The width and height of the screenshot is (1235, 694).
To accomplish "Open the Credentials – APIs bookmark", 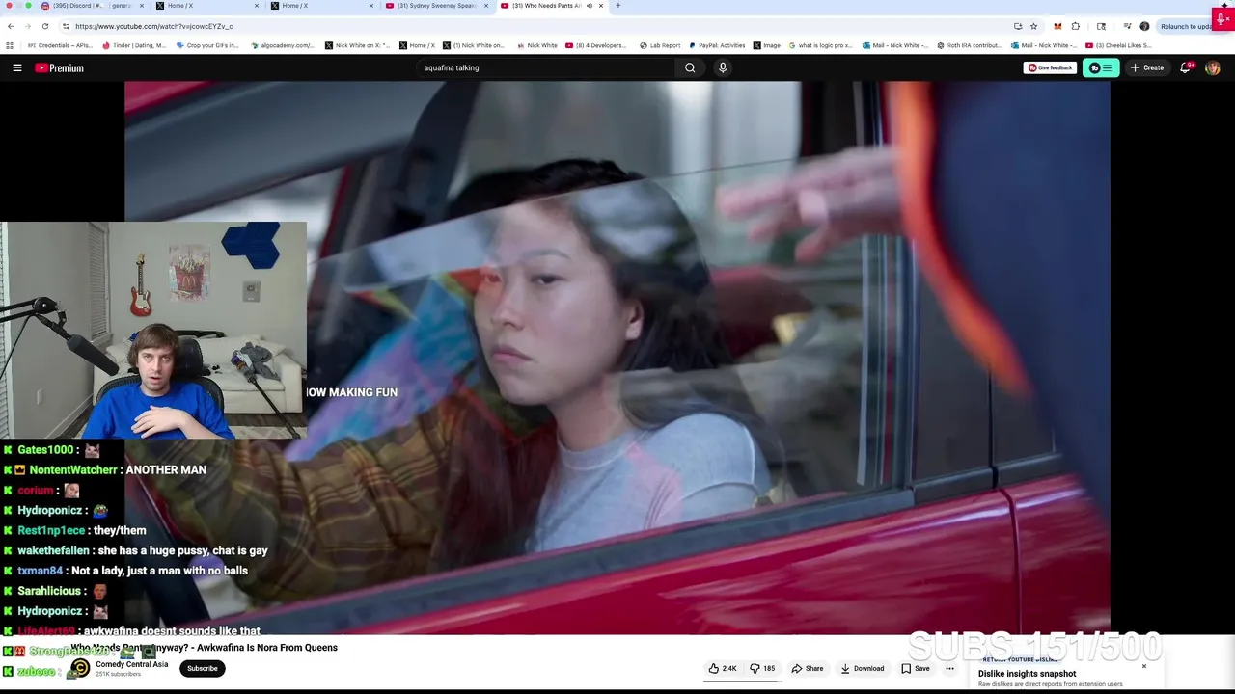I will (60, 45).
